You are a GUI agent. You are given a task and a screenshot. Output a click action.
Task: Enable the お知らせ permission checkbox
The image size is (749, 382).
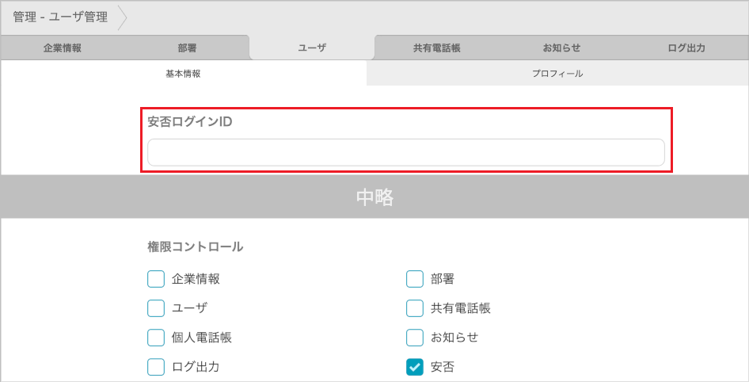click(415, 338)
